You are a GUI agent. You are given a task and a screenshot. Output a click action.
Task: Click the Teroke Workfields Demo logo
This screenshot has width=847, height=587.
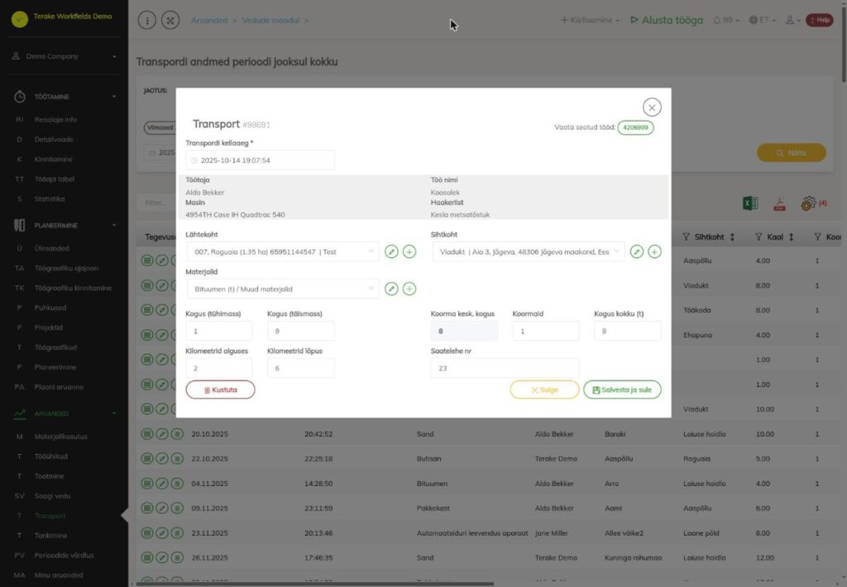pos(20,19)
